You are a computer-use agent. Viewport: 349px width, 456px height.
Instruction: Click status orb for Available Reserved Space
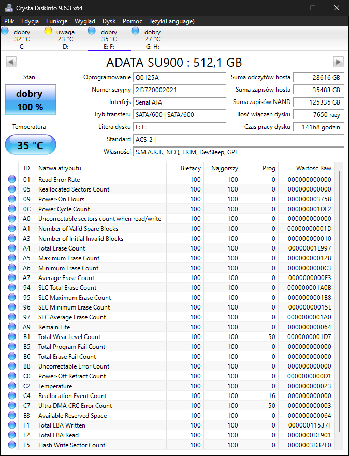(x=12, y=415)
